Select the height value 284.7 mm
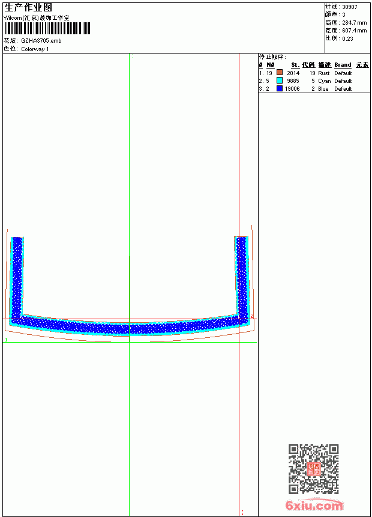 click(354, 23)
